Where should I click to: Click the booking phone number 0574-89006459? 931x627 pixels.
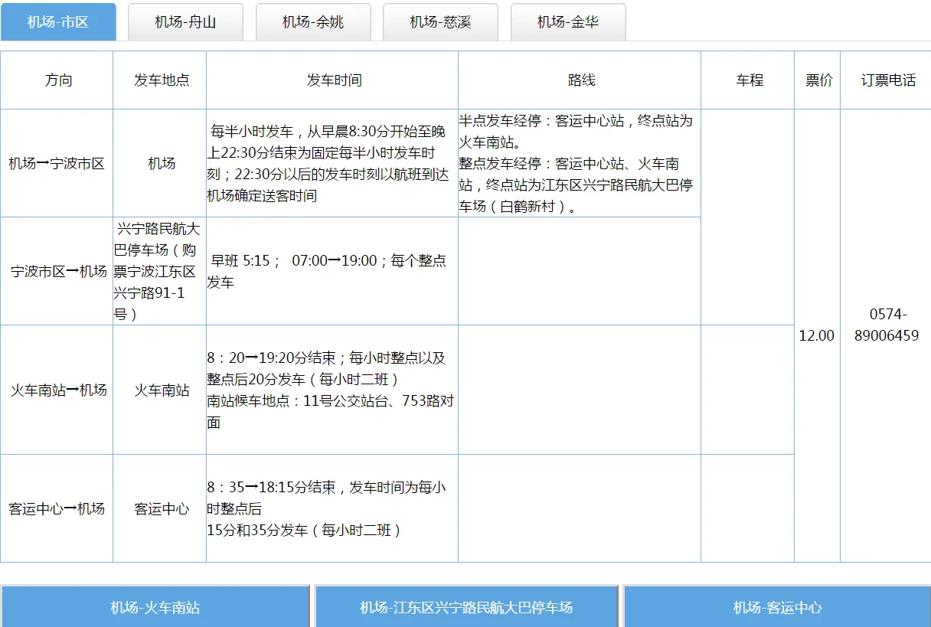[884, 335]
